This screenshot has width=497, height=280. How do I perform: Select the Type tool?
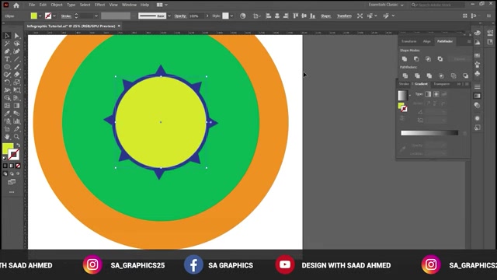pos(7,59)
